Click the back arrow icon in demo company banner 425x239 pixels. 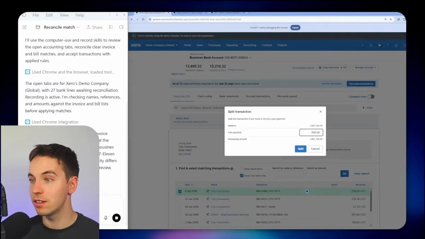pos(134,36)
